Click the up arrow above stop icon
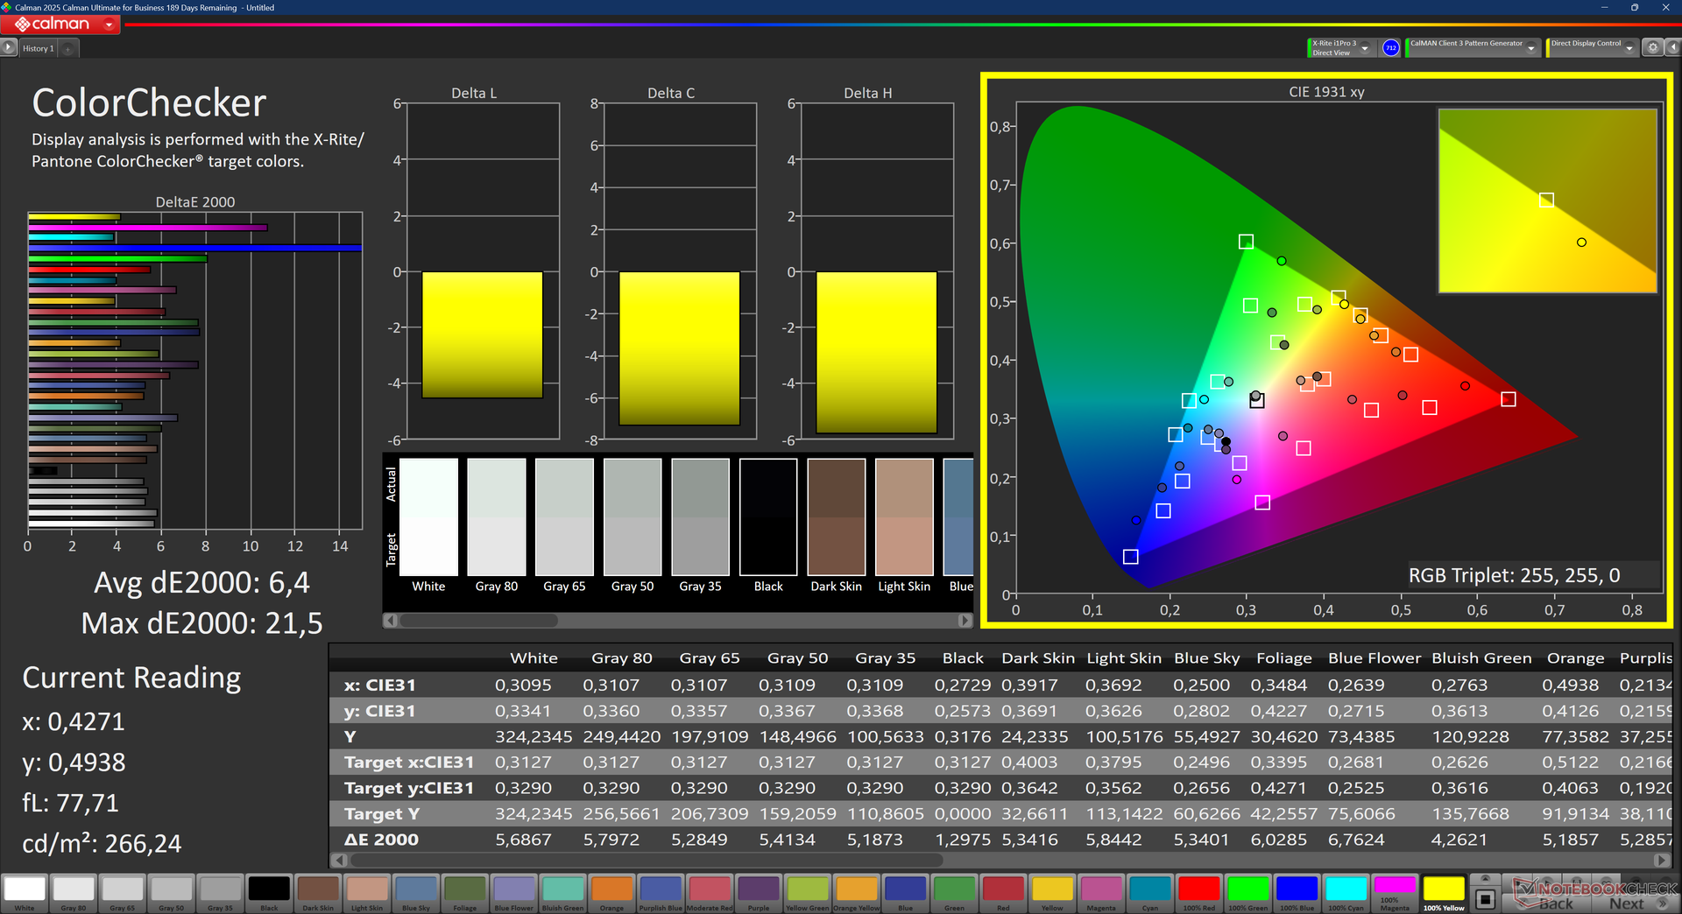Image resolution: width=1682 pixels, height=914 pixels. click(x=1485, y=878)
